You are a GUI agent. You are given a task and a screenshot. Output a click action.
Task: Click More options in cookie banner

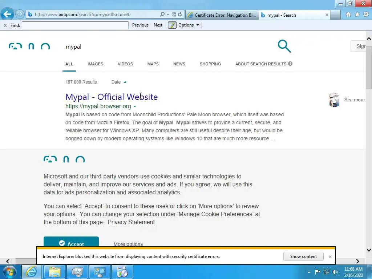(128, 244)
